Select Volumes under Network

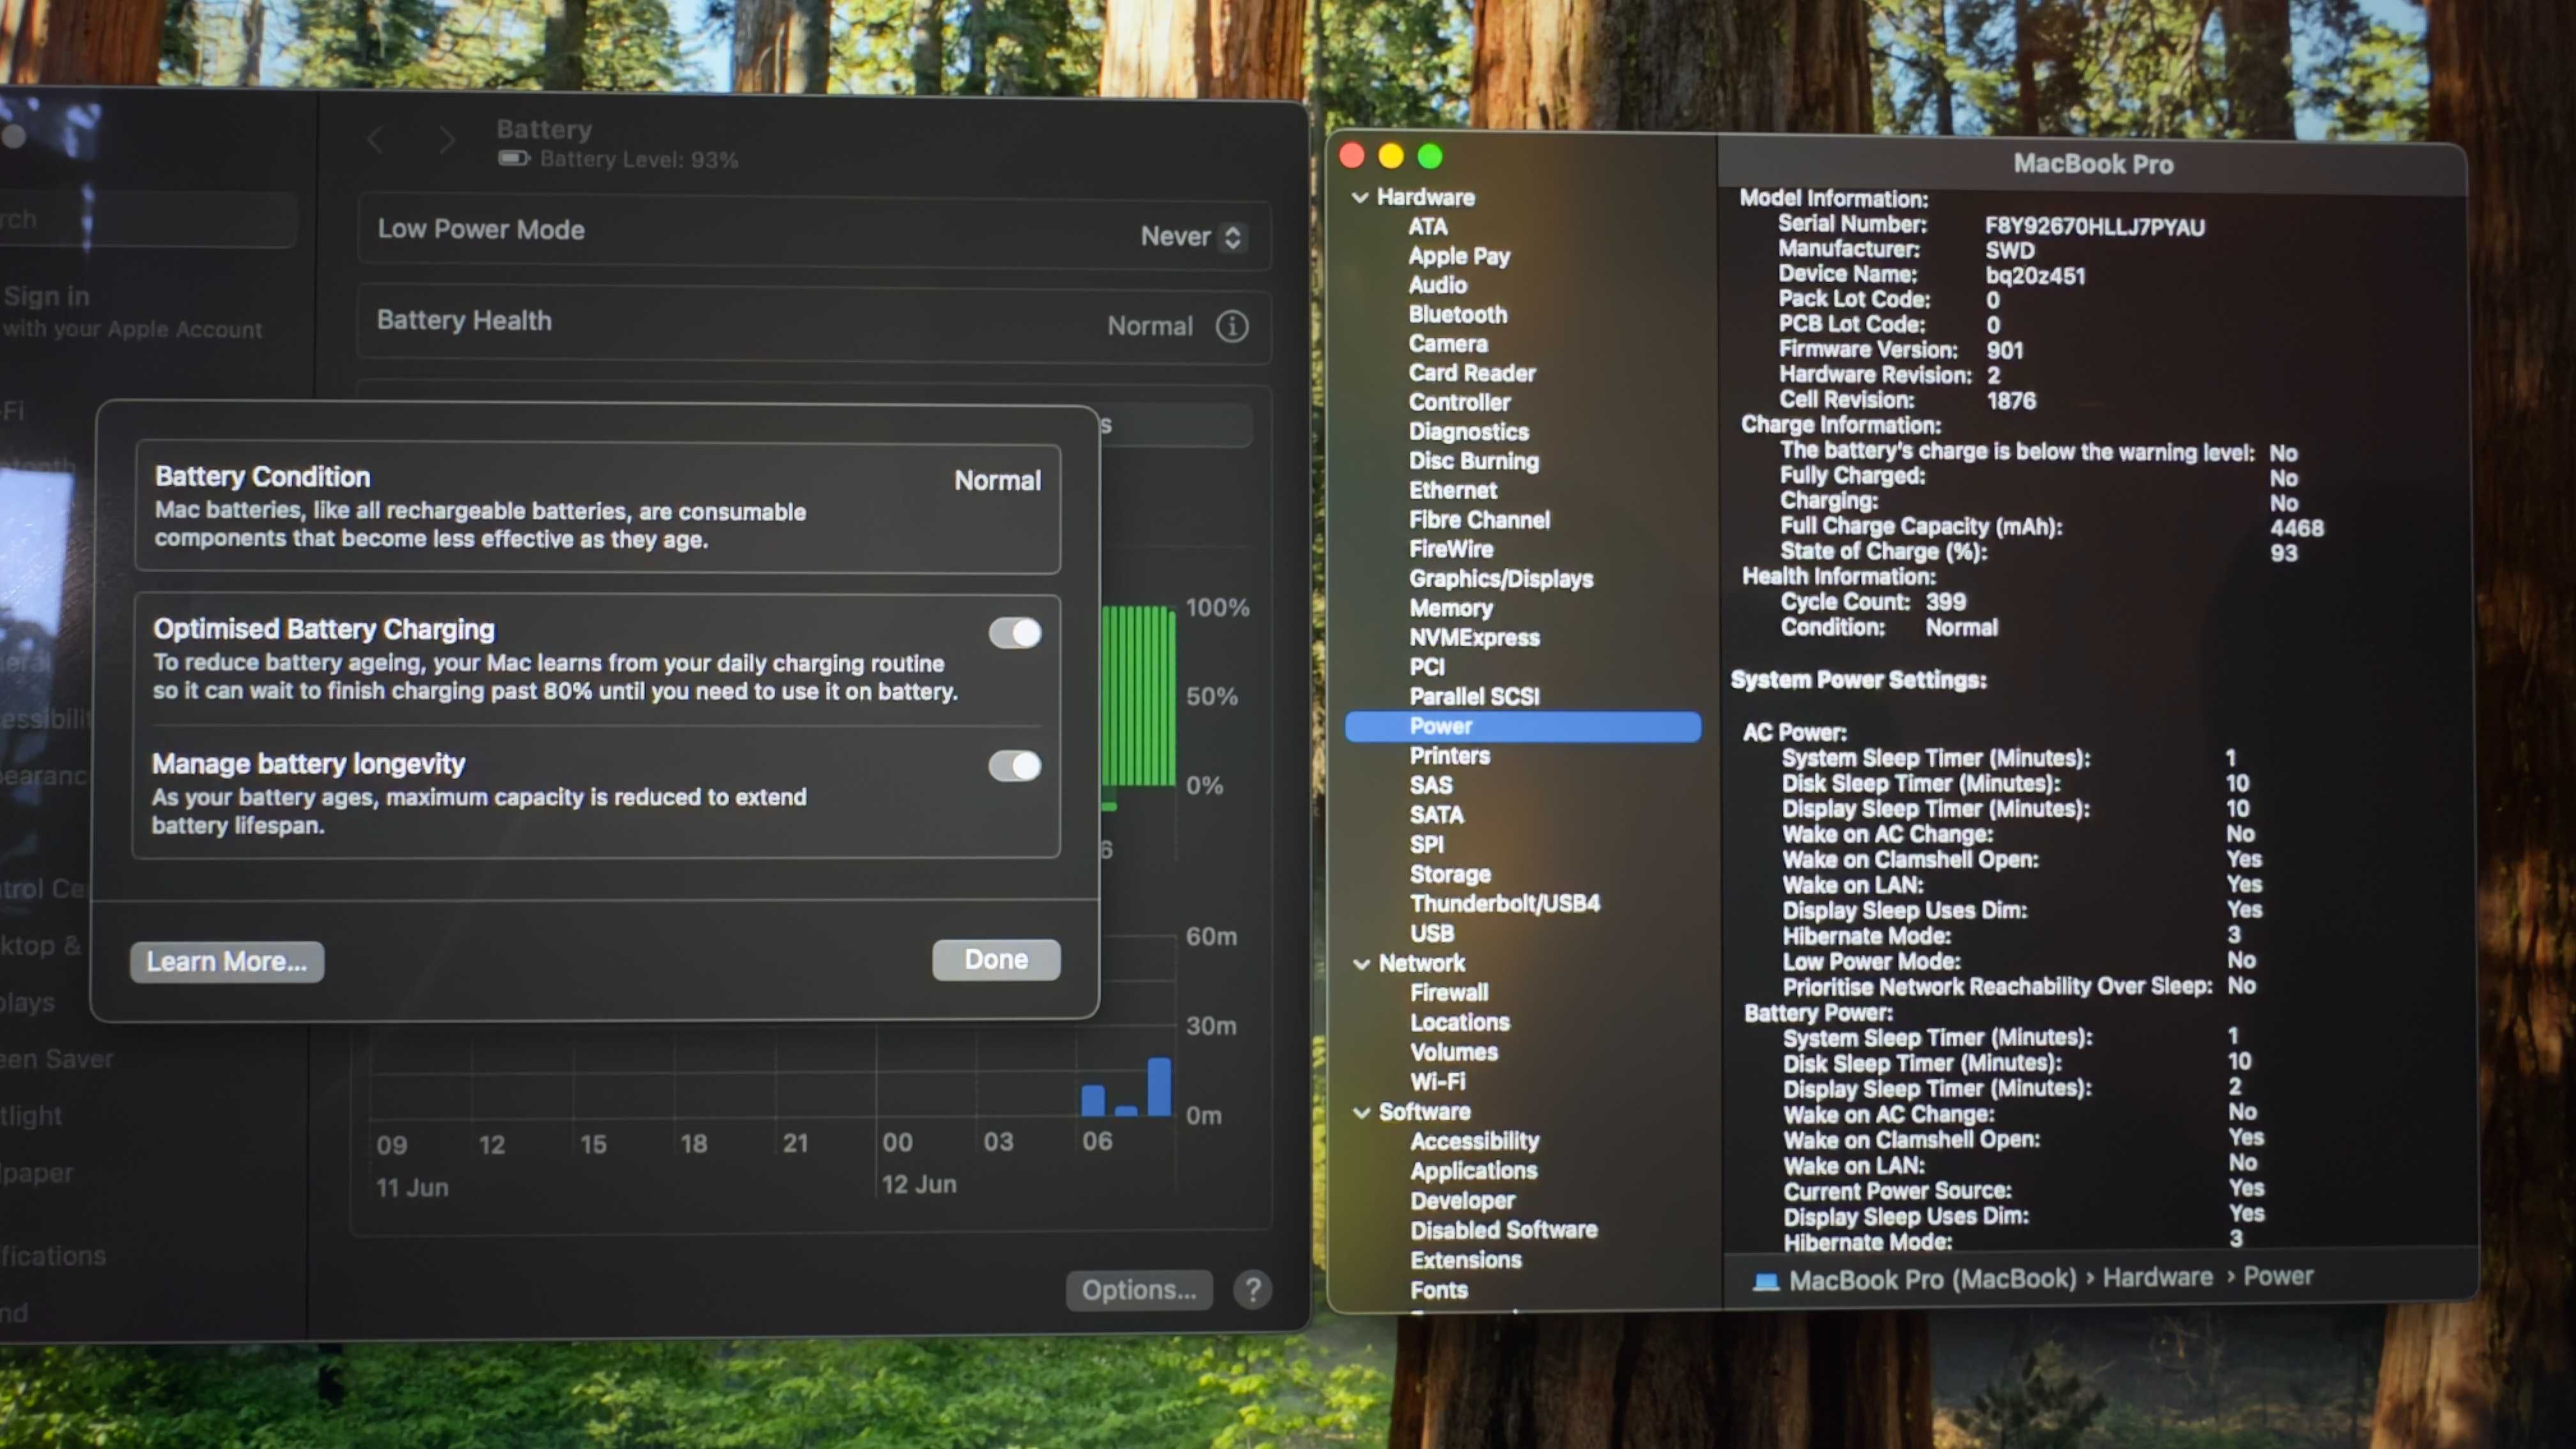pyautogui.click(x=1454, y=1052)
